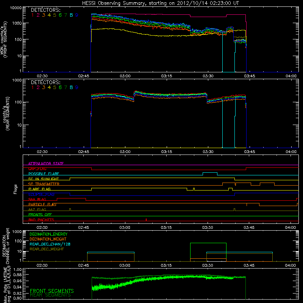Click the DECIMATION_ENERGY legend entry
This screenshot has width=303, height=303.
click(48, 234)
